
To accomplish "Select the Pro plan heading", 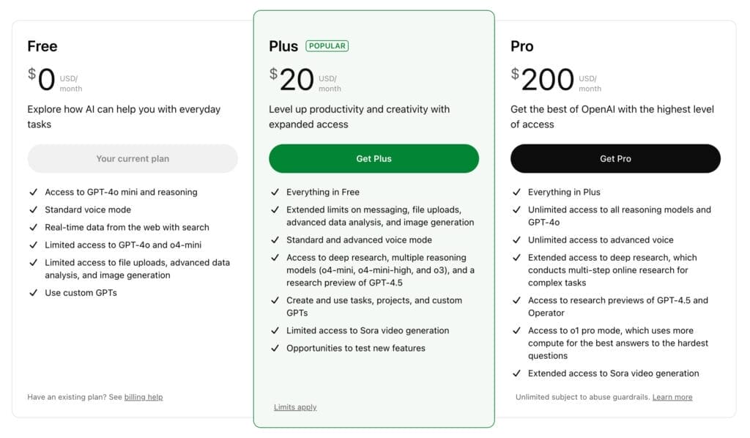I will [x=521, y=46].
